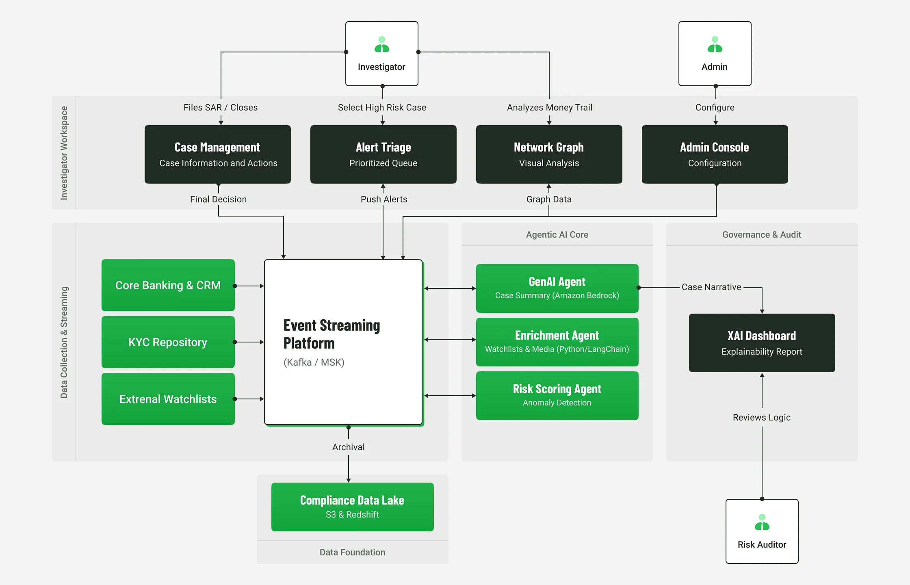Click the Case Narrative connector label

pos(711,287)
